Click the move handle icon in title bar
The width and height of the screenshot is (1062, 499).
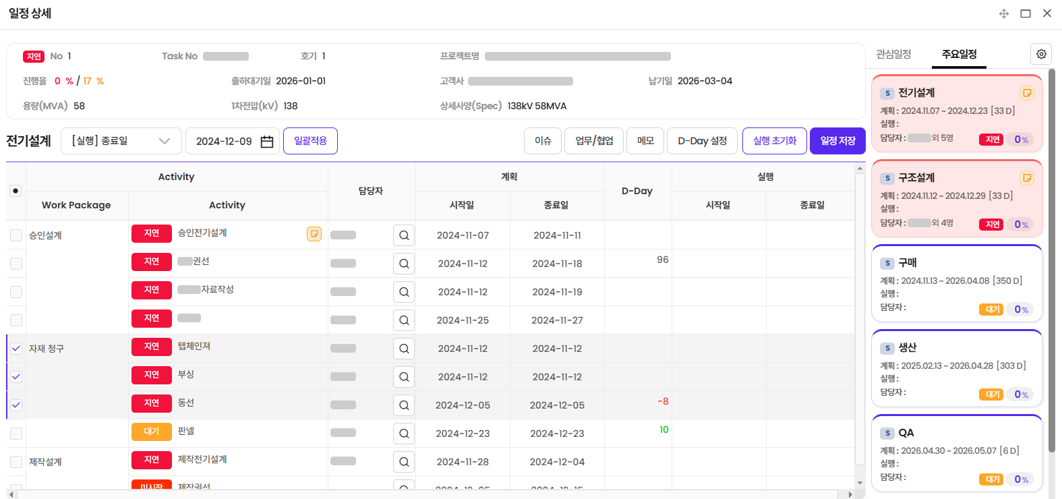pyautogui.click(x=1004, y=13)
